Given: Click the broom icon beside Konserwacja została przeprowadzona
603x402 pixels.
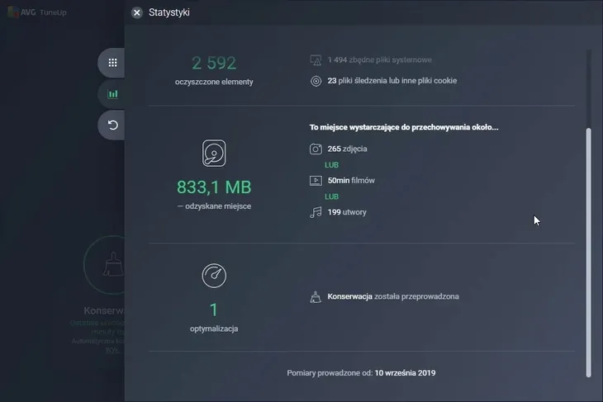Looking at the screenshot, I should tap(316, 296).
